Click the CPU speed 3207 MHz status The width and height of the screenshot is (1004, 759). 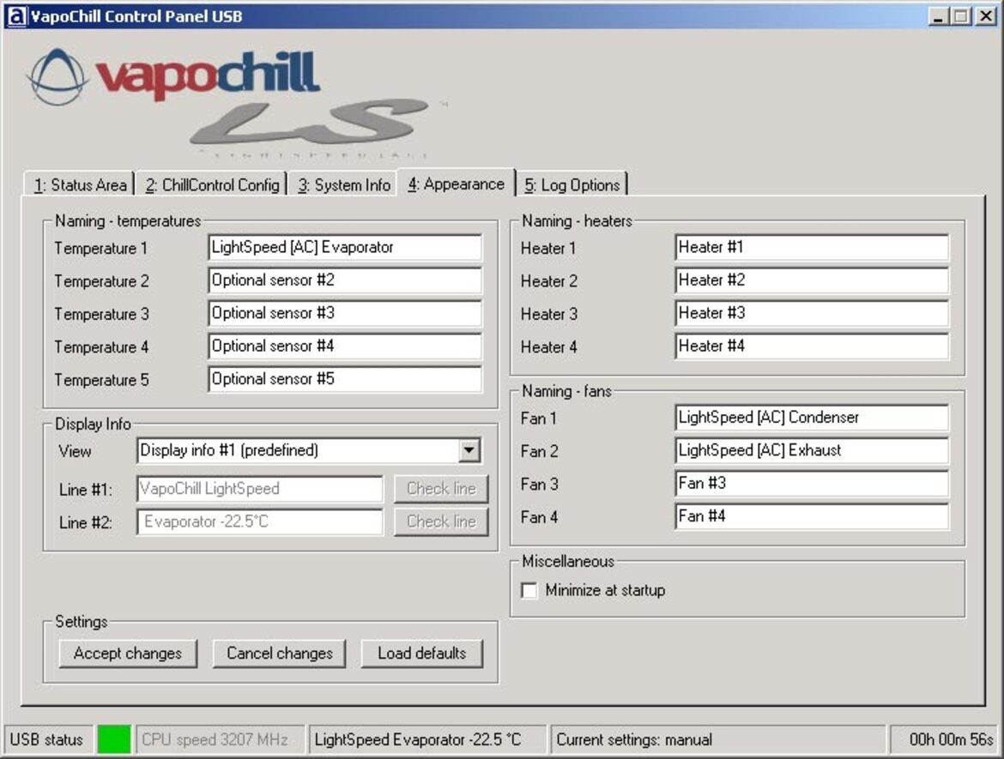click(x=221, y=739)
